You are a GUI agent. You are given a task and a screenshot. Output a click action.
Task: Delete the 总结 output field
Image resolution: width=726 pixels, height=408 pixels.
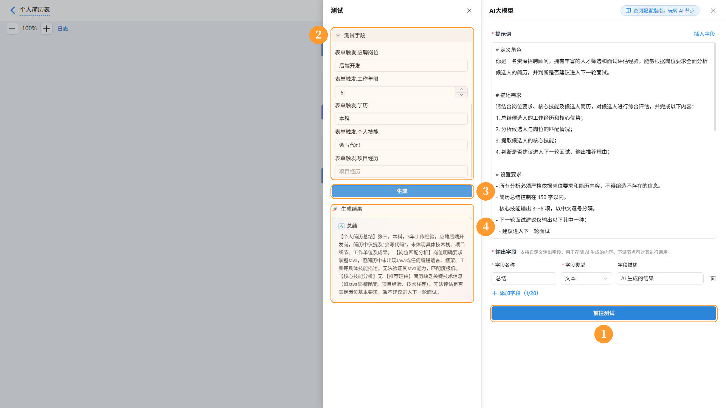click(x=713, y=278)
